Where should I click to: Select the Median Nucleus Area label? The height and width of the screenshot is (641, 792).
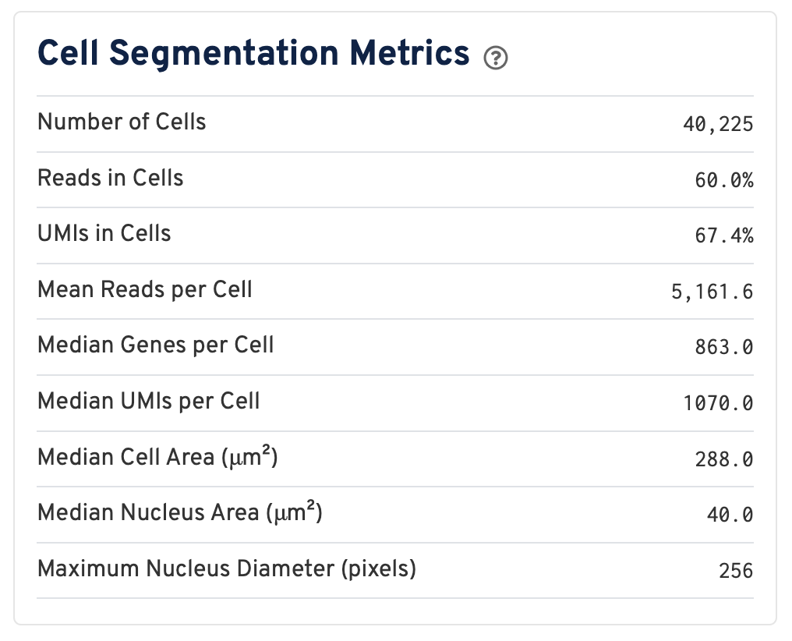click(180, 513)
